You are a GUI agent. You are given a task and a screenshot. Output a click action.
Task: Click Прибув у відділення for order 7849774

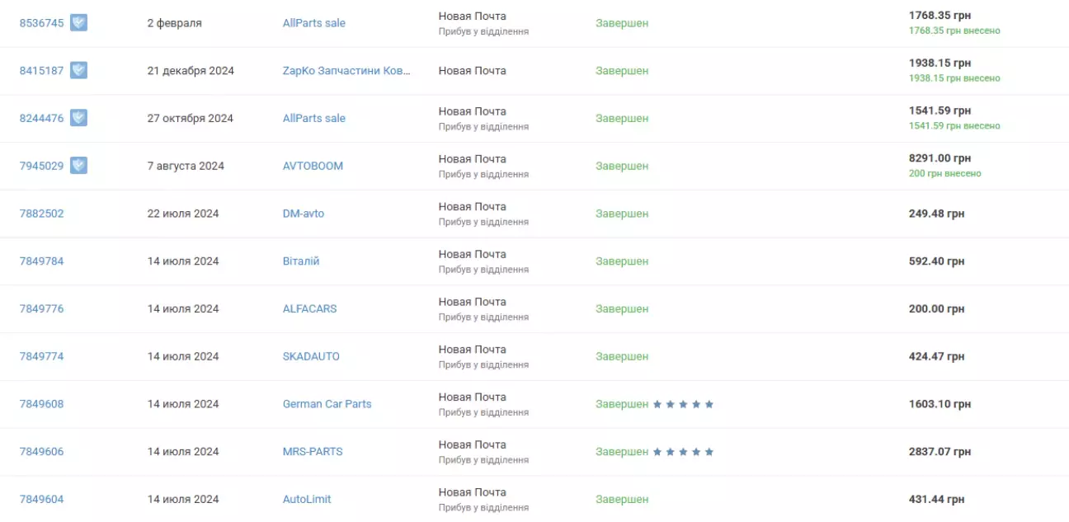[x=483, y=364]
